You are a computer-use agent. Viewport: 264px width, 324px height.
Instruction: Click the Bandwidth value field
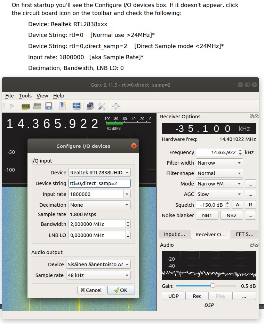97,224
